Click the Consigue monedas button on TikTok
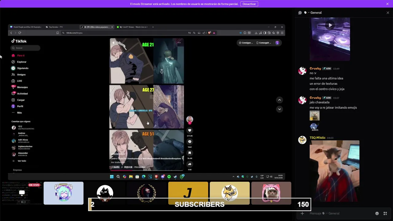This screenshot has height=221, width=393. [x=246, y=43]
